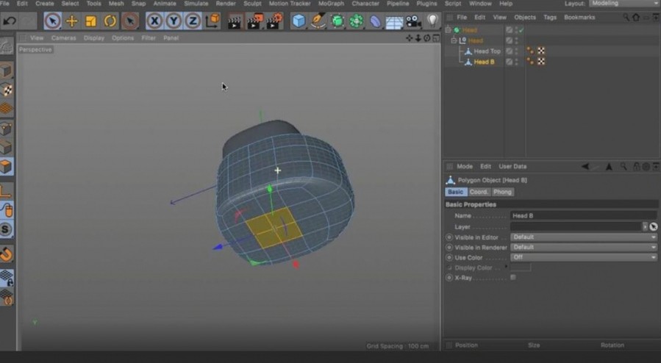Viewport: 661px width, 363px height.
Task: Click the Make Editable icon in left sidebar
Action: pos(6,47)
